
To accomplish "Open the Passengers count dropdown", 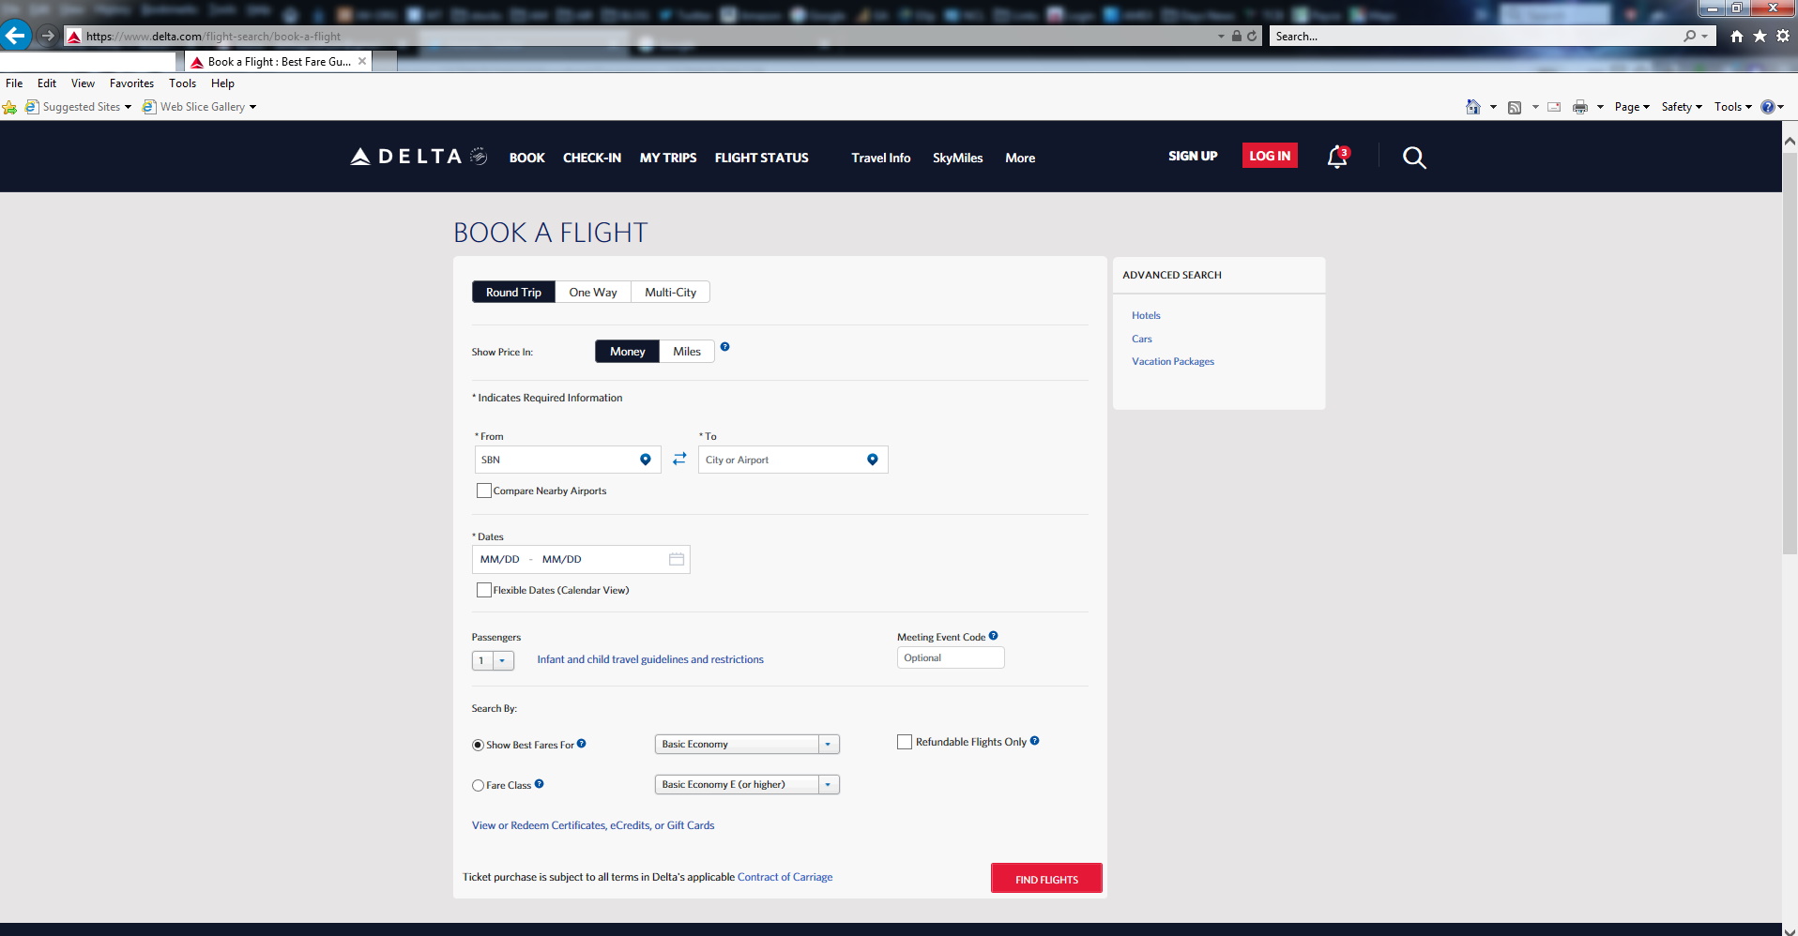I will (x=493, y=660).
